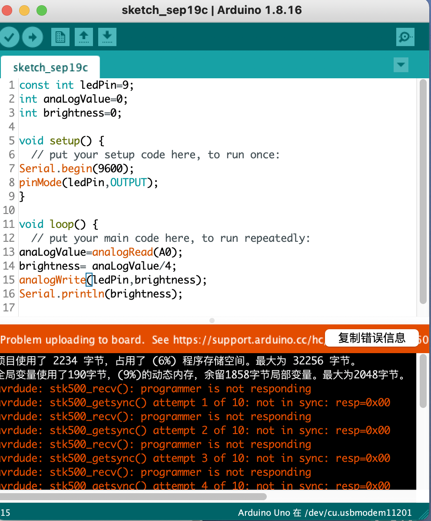
Task: Click line number 15 in status bar
Action: pos(6,513)
